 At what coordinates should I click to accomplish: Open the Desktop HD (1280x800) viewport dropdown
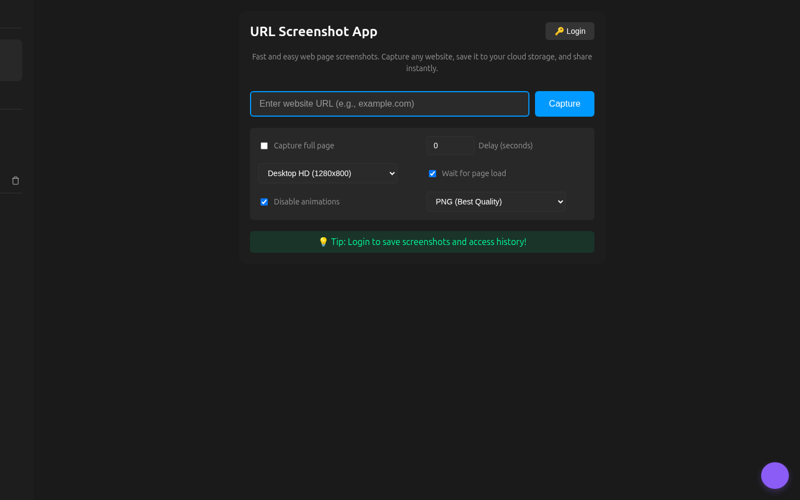(328, 173)
